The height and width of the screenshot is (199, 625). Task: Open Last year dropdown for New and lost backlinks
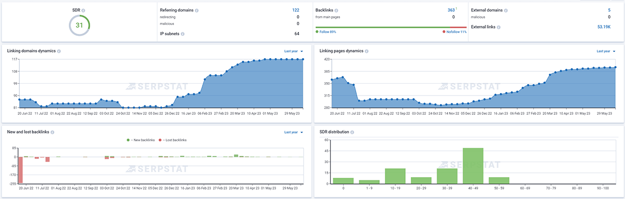click(x=293, y=132)
